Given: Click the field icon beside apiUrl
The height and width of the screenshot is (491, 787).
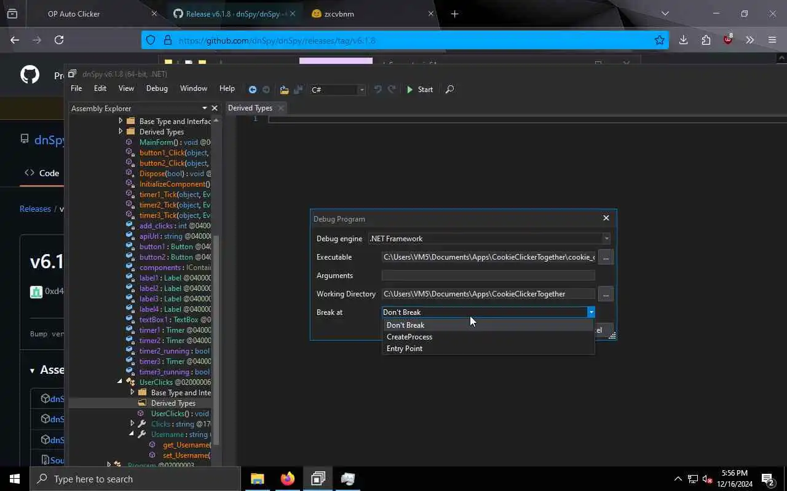Looking at the screenshot, I should click(x=130, y=236).
